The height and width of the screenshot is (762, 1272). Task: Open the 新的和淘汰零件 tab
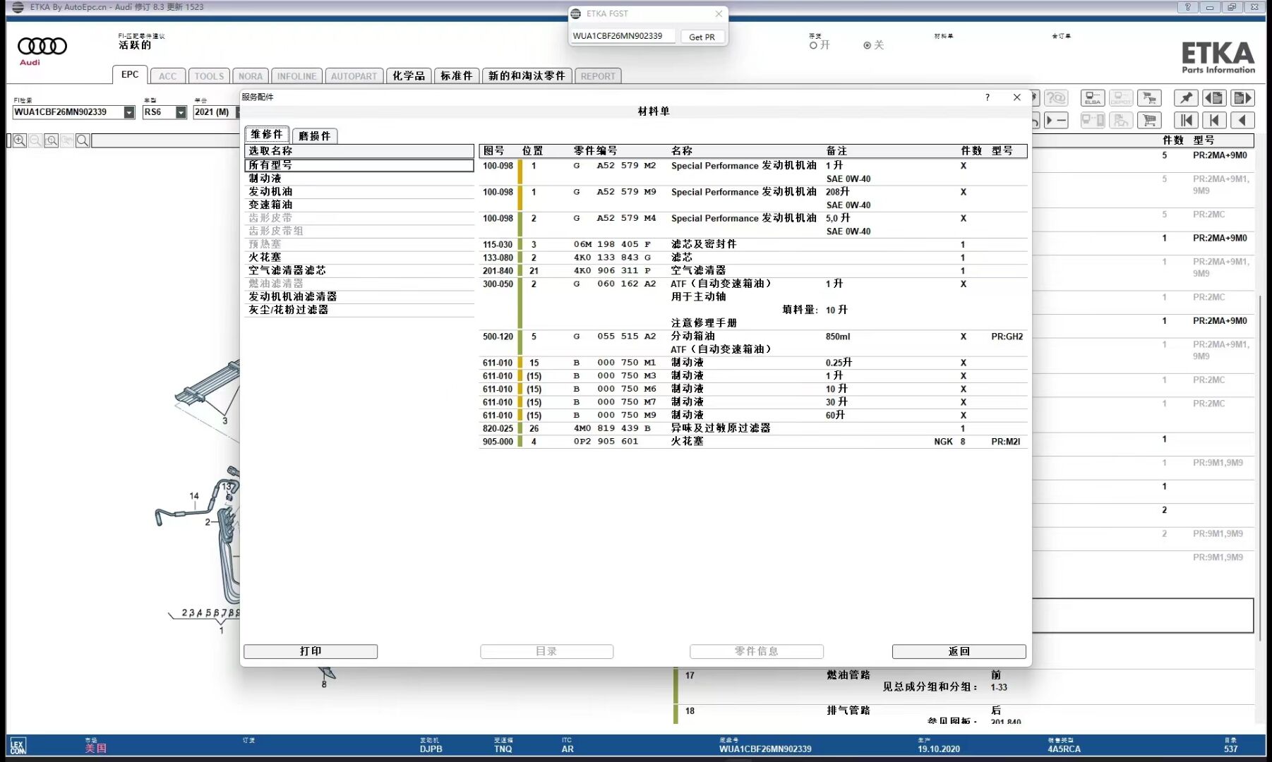pos(527,76)
